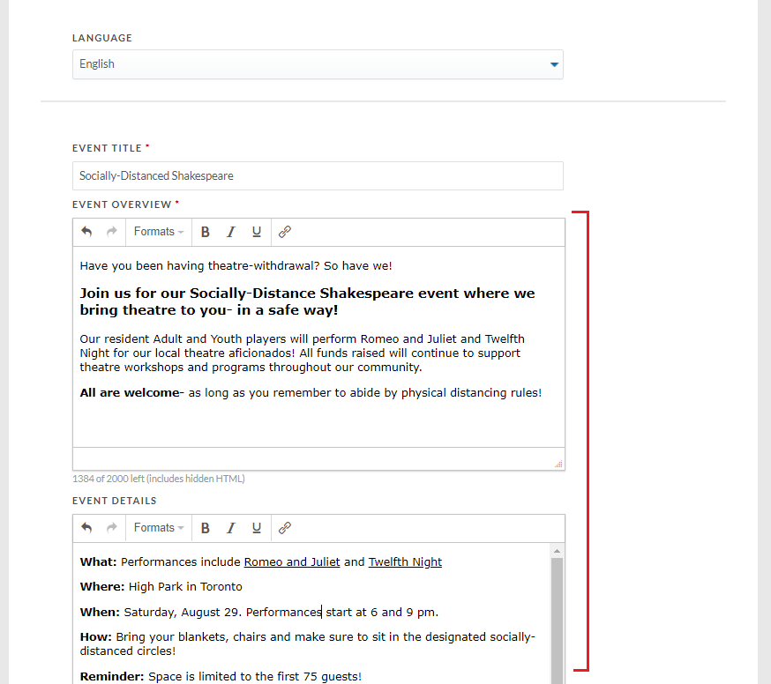Toggle Italic in Event Overview toolbar
Image resolution: width=771 pixels, height=684 pixels.
pyautogui.click(x=230, y=232)
